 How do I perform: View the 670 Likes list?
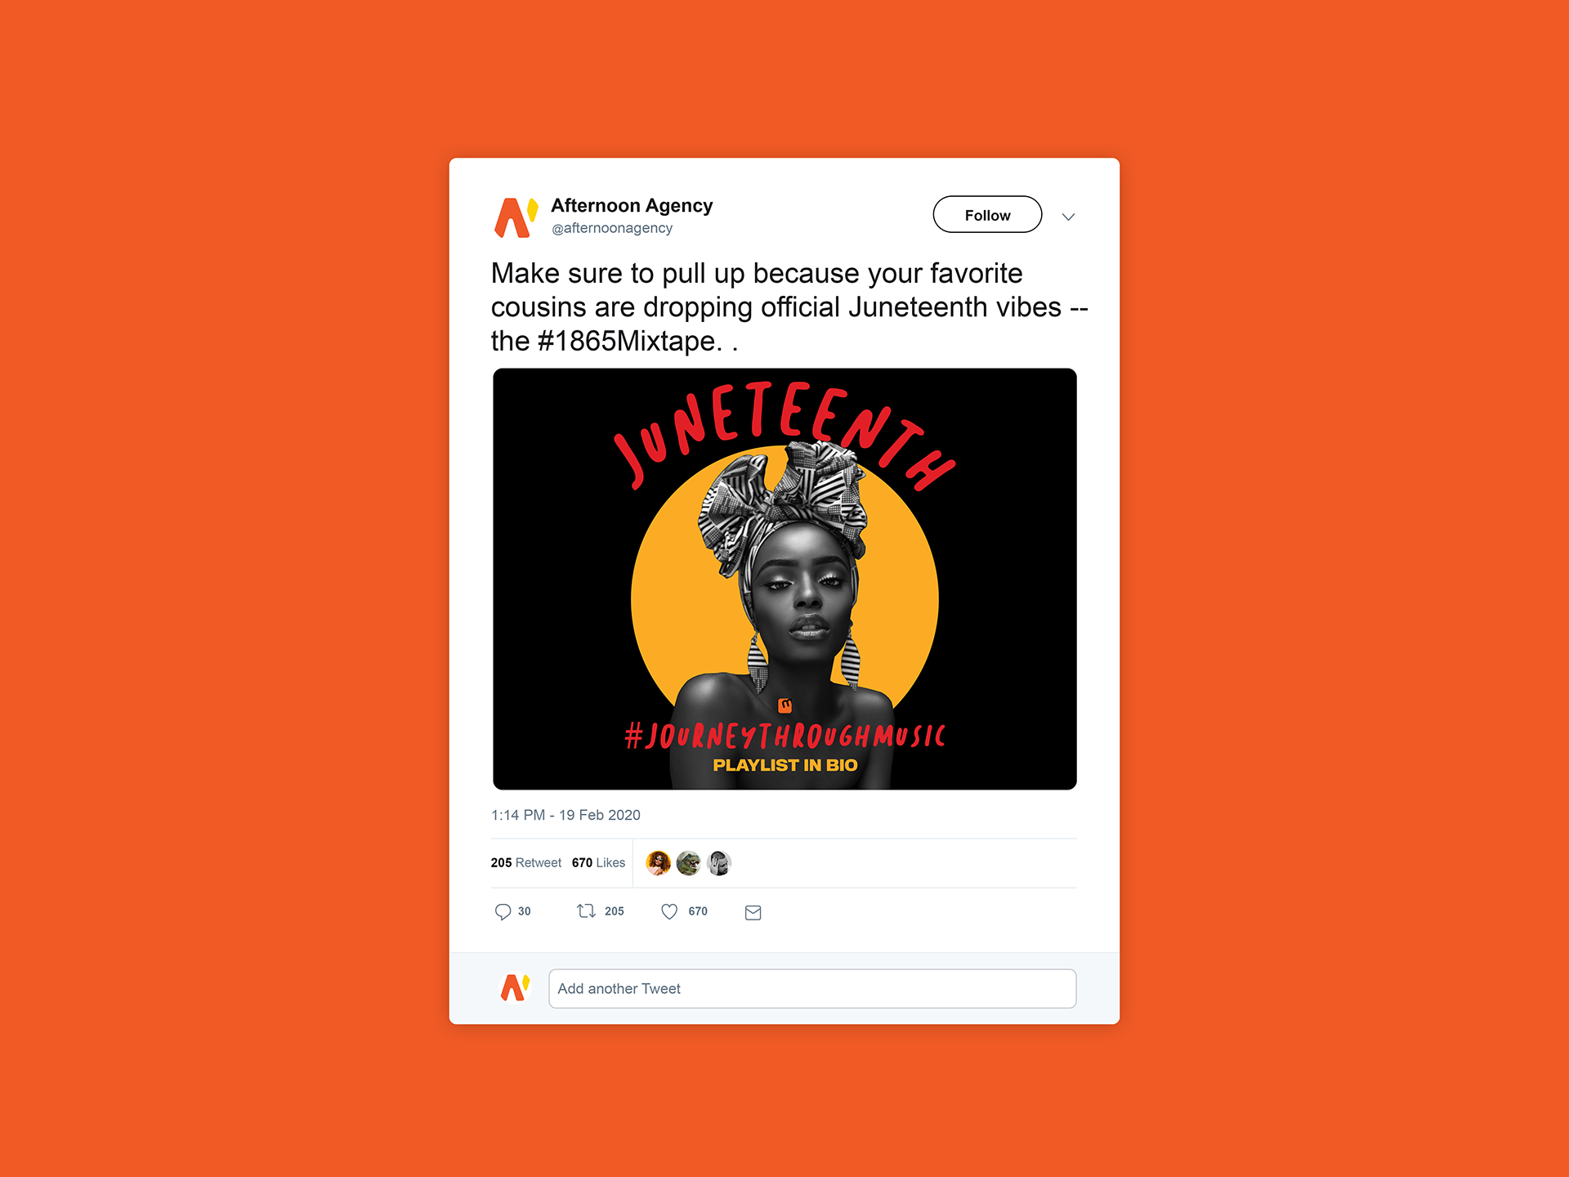click(598, 863)
